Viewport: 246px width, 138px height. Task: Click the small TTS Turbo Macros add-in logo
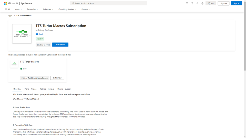point(14,64)
